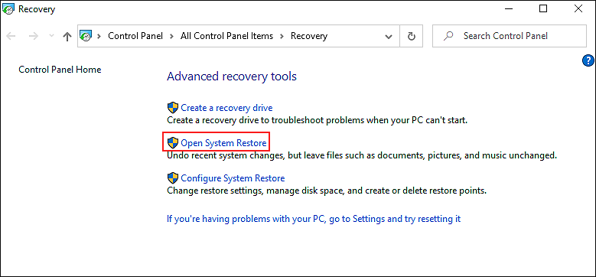Click the recovery drive troubleshoot description text
Image resolution: width=596 pixels, height=277 pixels.
coord(318,120)
